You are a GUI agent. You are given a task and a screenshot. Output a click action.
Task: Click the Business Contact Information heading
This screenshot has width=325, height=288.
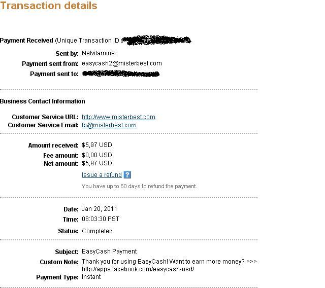pos(43,101)
